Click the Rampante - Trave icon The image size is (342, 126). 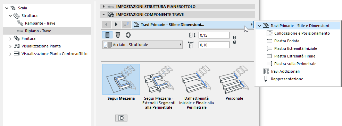20,23
